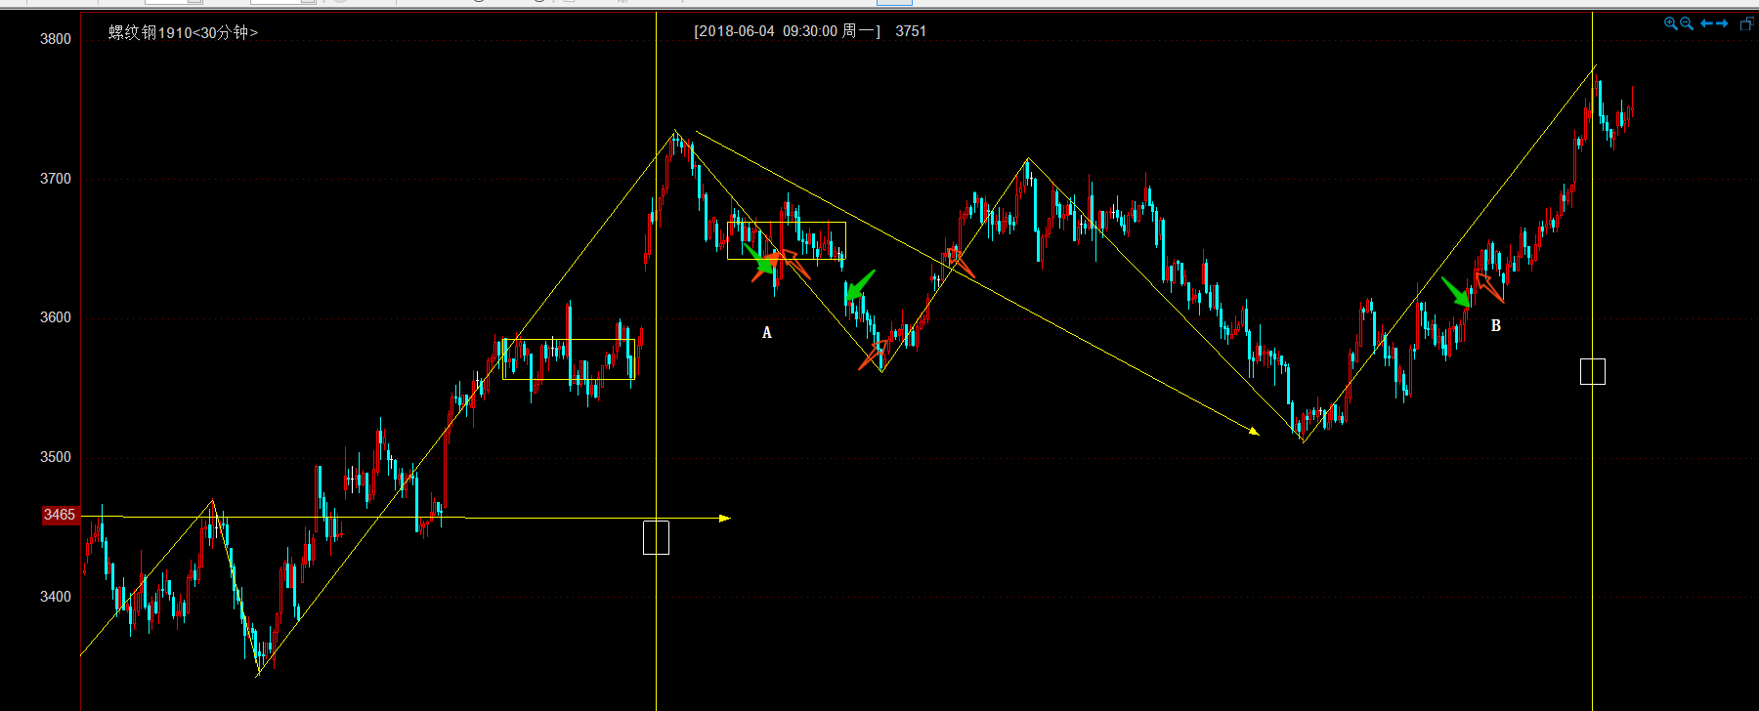Image resolution: width=1759 pixels, height=711 pixels.
Task: Click the price readout 3751
Action: point(911,31)
